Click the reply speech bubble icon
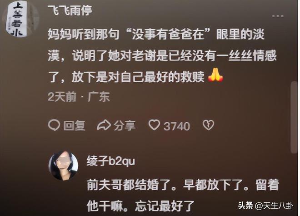 point(54,126)
